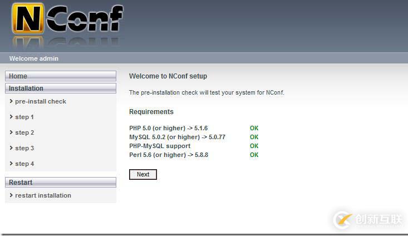Open step 3 link
This screenshot has height=236, width=408.
pyautogui.click(x=24, y=148)
